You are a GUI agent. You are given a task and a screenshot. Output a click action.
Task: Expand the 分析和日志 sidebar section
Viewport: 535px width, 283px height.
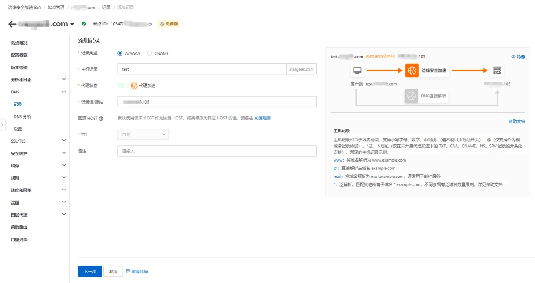(x=64, y=79)
